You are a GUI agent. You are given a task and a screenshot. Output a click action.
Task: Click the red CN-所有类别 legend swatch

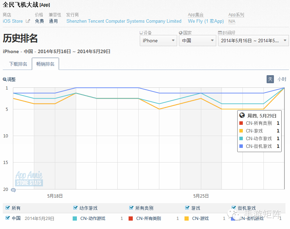131,219
